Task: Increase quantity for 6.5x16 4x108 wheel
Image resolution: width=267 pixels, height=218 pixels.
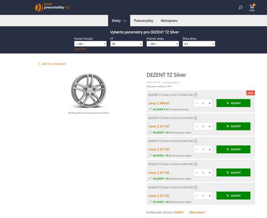Action: (210, 173)
